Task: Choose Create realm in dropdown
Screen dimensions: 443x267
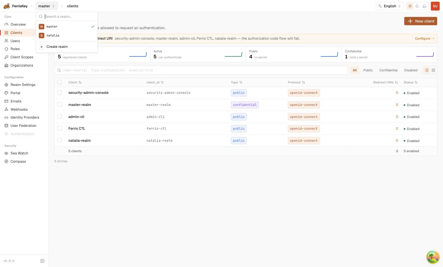Action: 67,47
